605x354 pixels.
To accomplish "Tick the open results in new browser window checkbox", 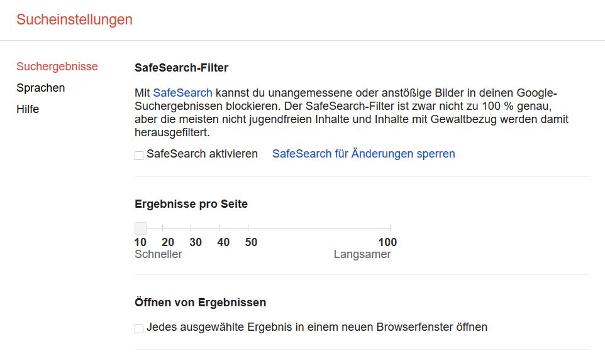I will [139, 328].
